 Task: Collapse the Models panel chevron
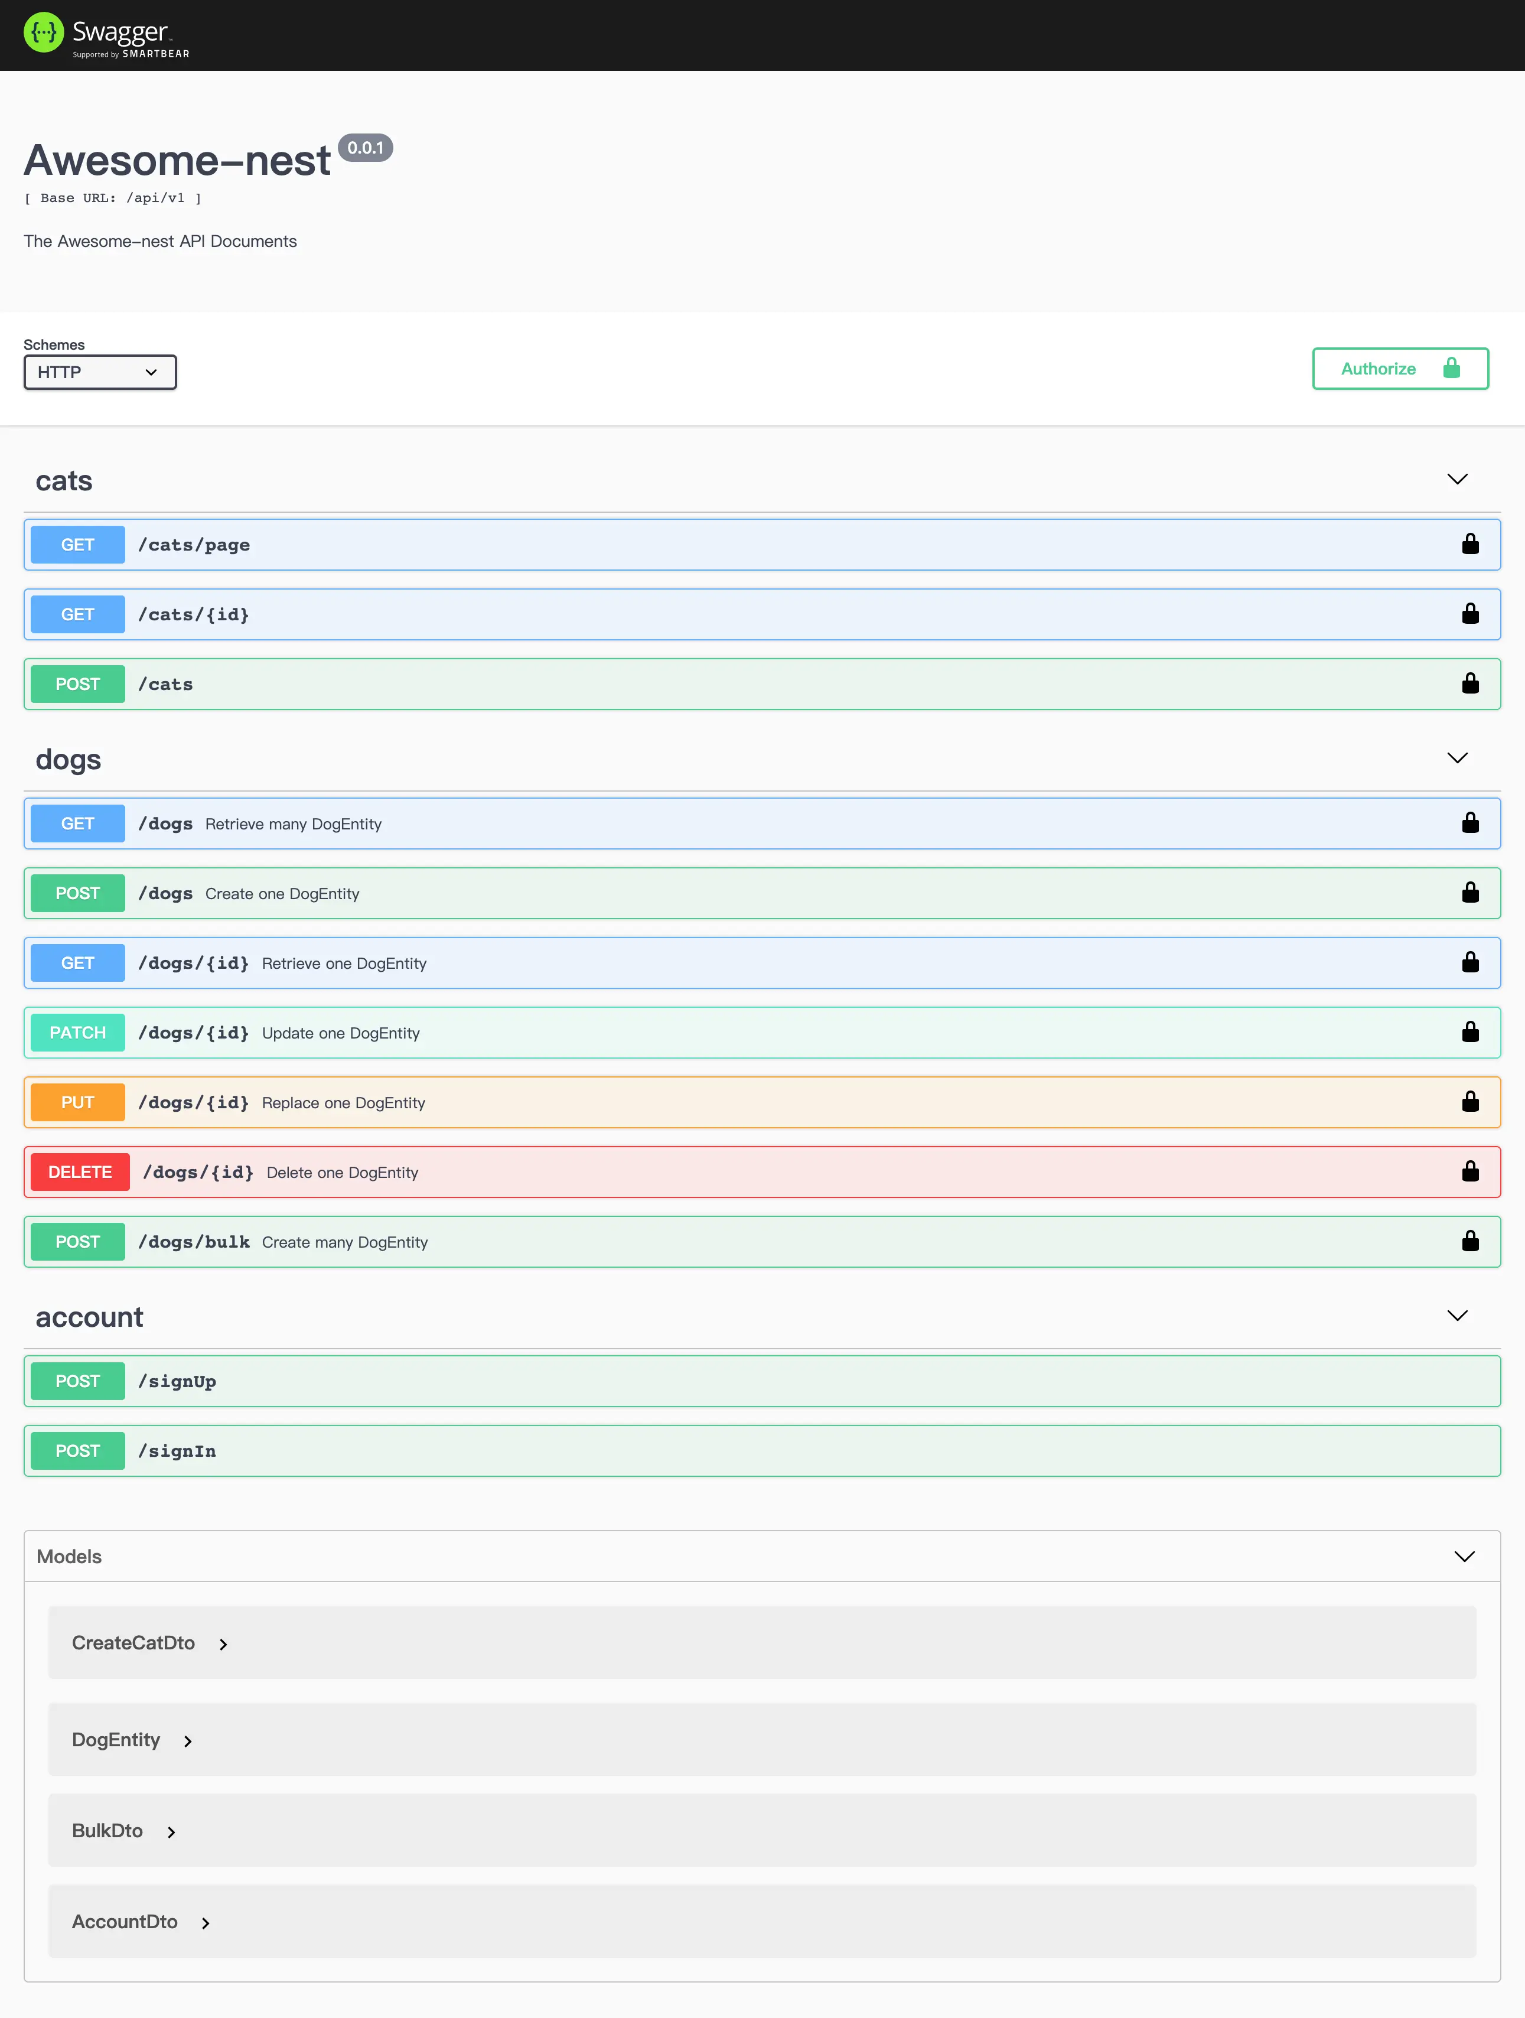coord(1464,1557)
